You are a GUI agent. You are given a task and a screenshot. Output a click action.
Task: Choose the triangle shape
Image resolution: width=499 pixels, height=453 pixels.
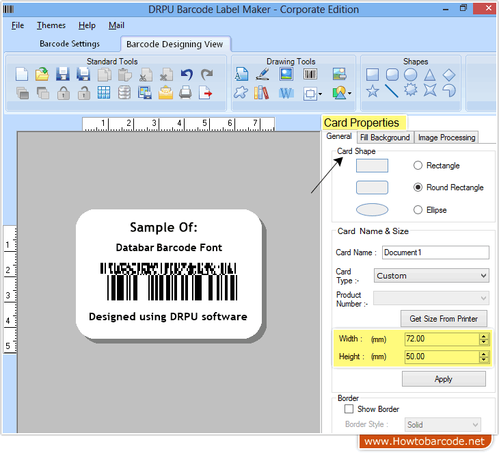(x=430, y=75)
